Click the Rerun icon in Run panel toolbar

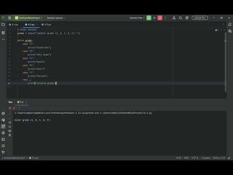[10, 108]
